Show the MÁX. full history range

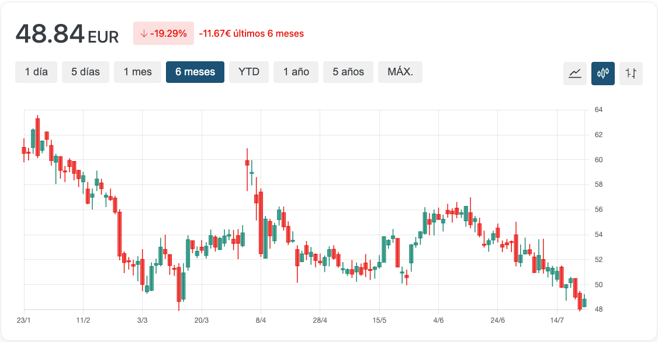point(400,72)
